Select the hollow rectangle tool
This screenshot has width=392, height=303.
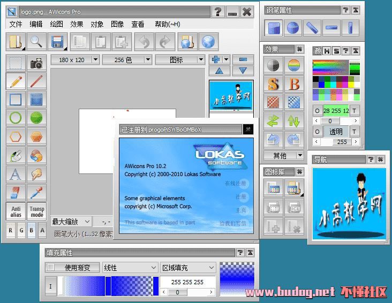16,100
